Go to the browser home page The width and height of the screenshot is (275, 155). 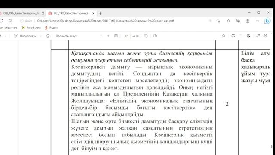pyautogui.click(x=10, y=21)
